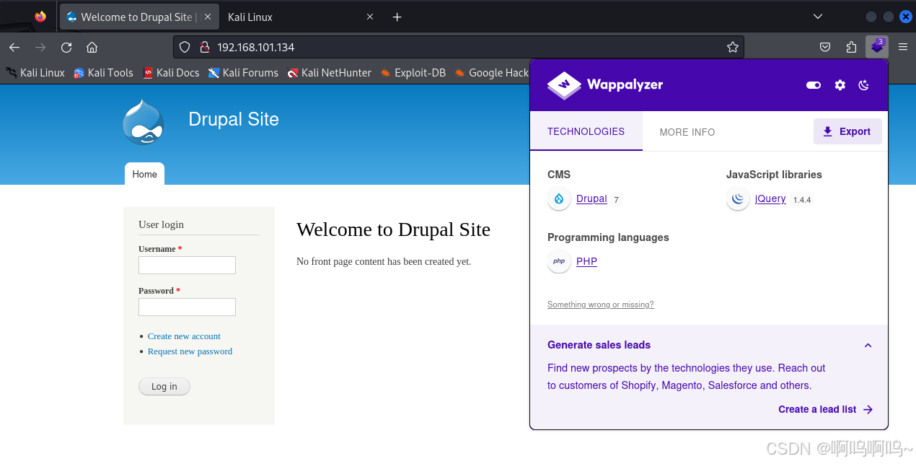Close the Welcome to Drupal Site tab
Screen dimensions: 916x464
207,17
